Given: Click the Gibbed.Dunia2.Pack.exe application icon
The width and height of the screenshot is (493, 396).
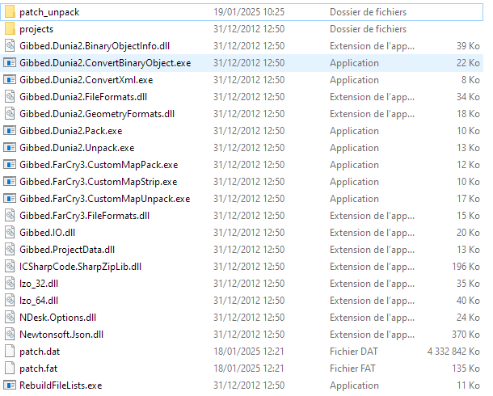Looking at the screenshot, I should [x=10, y=131].
